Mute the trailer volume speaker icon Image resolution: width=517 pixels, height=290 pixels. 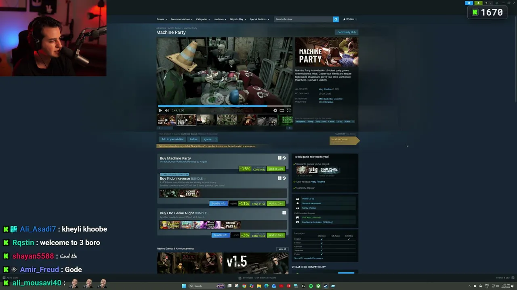pyautogui.click(x=167, y=110)
